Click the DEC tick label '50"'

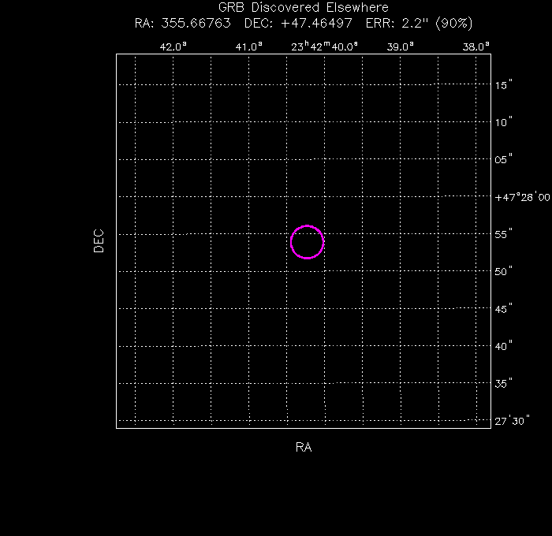pyautogui.click(x=503, y=271)
